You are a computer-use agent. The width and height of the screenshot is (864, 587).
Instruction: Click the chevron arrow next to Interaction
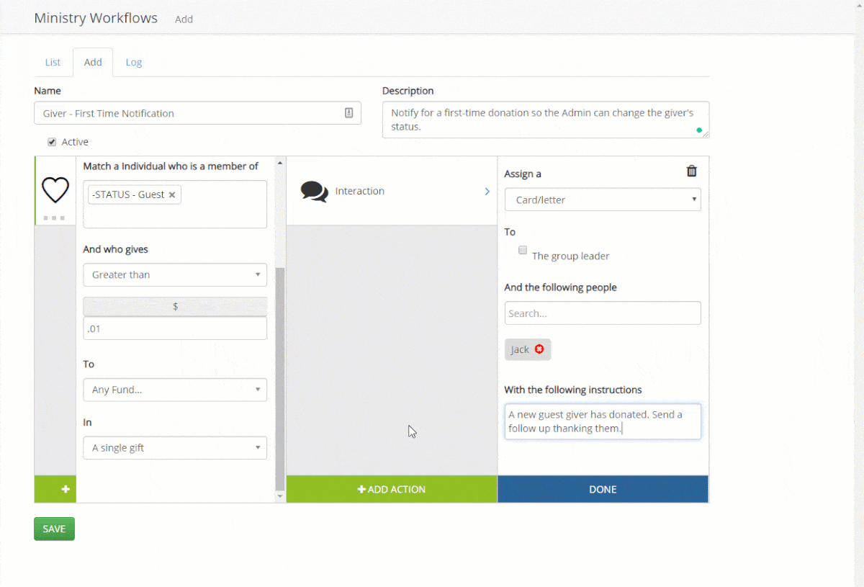click(487, 192)
